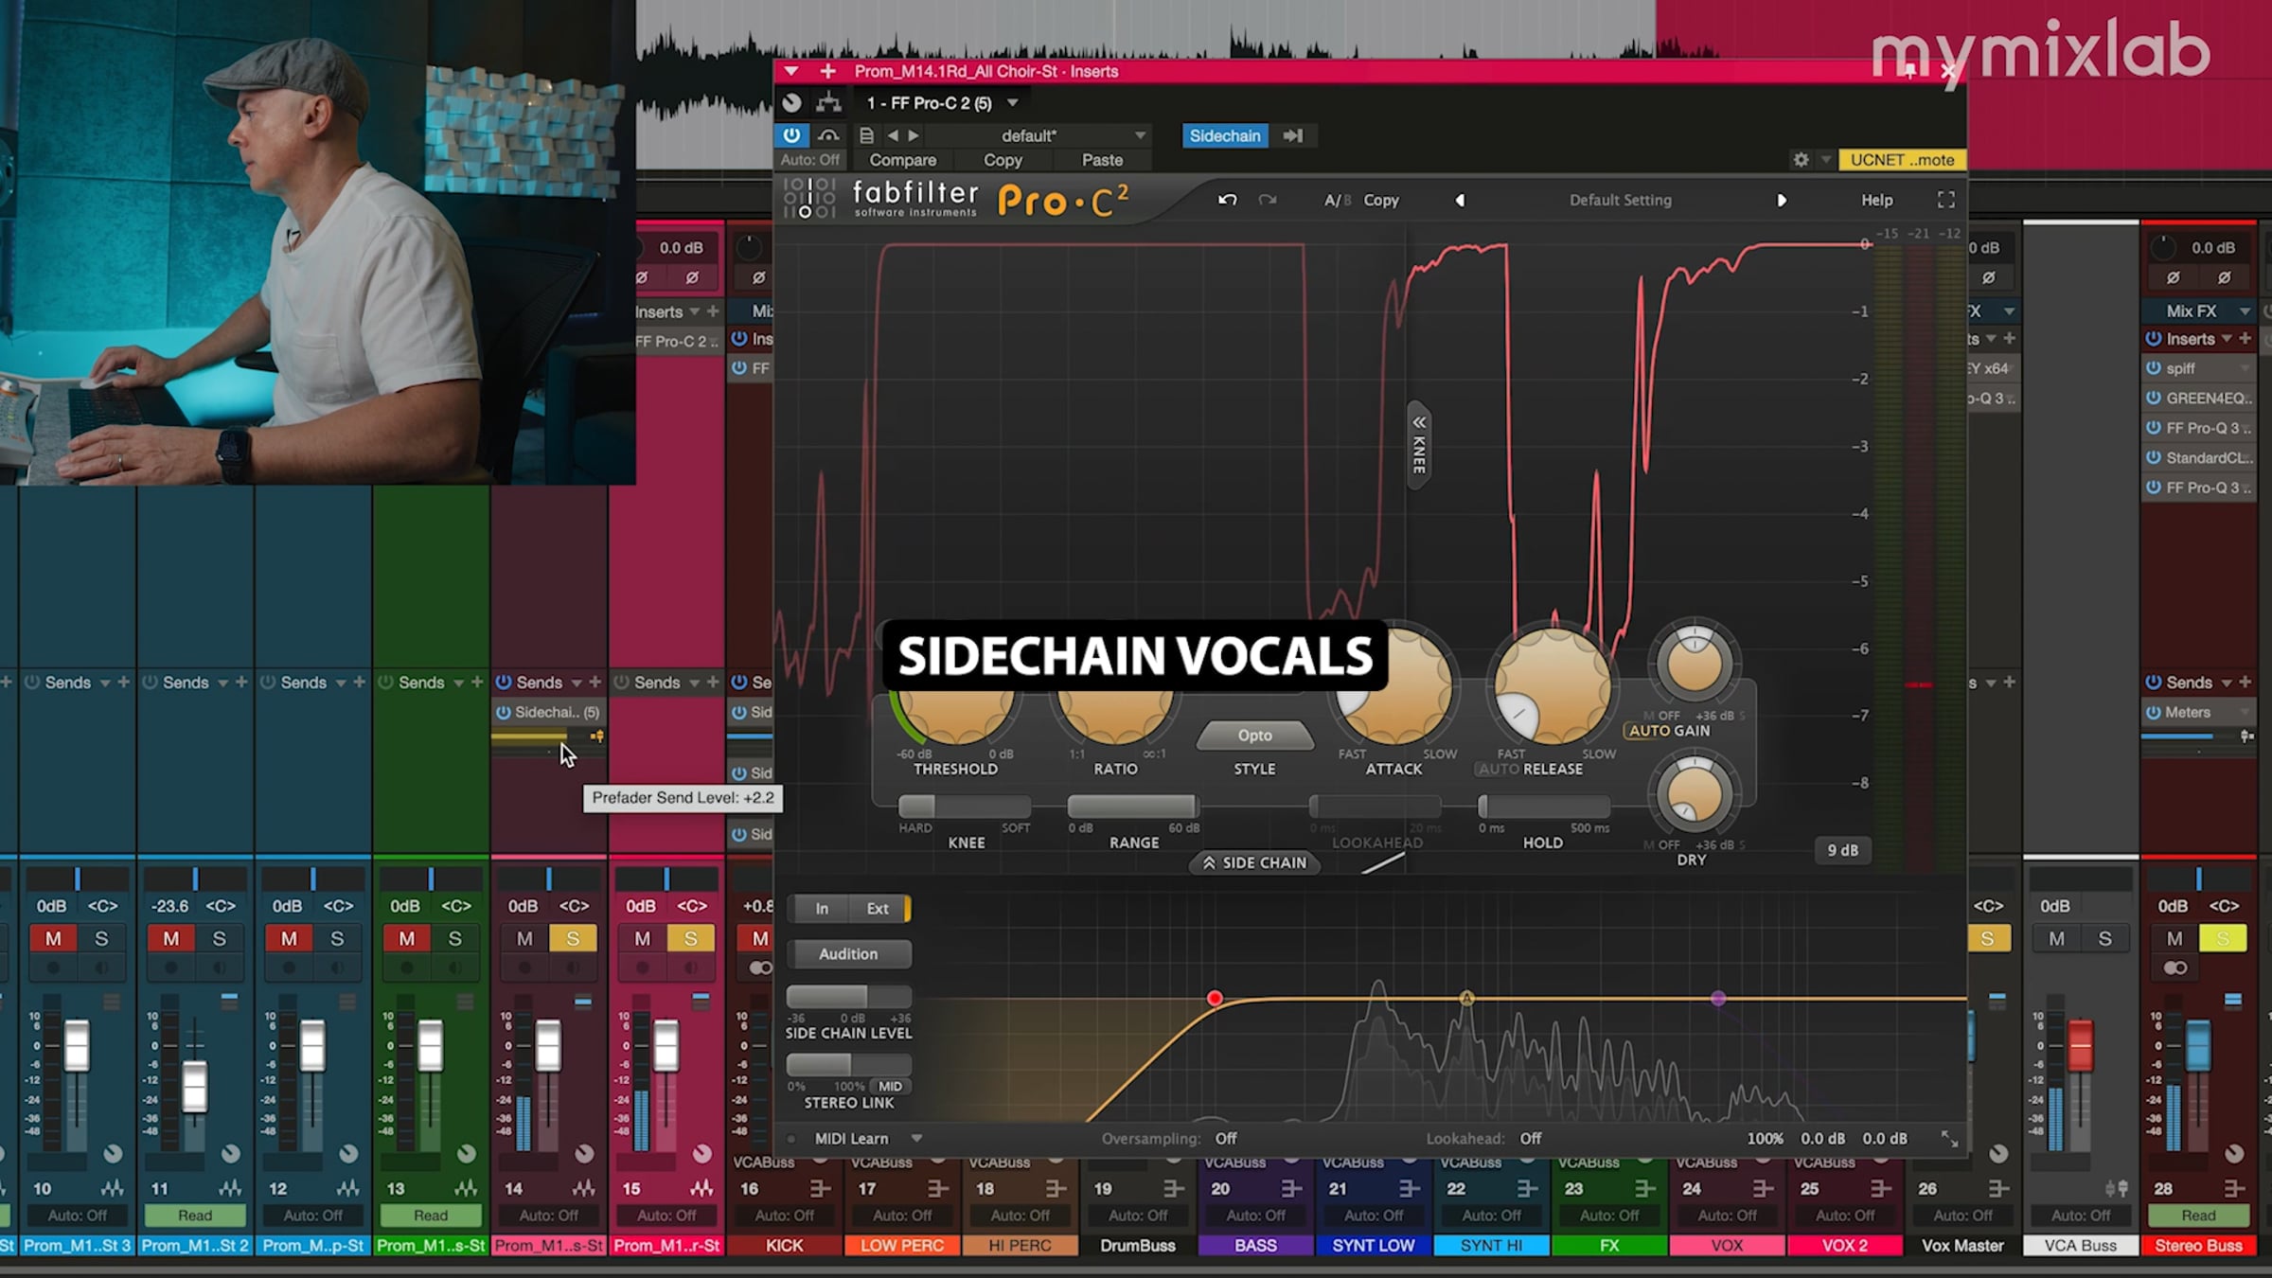This screenshot has height=1278, width=2272.
Task: Toggle Pro-C 2 full screen mode
Action: coord(1945,200)
